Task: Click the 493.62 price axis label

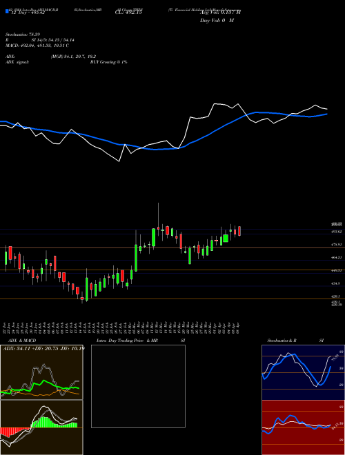Action: tap(337, 232)
